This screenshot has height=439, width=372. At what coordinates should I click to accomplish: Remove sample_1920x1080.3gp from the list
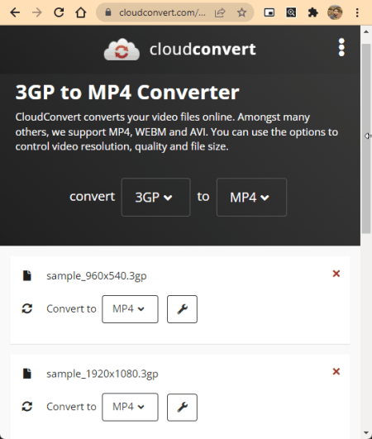(336, 371)
